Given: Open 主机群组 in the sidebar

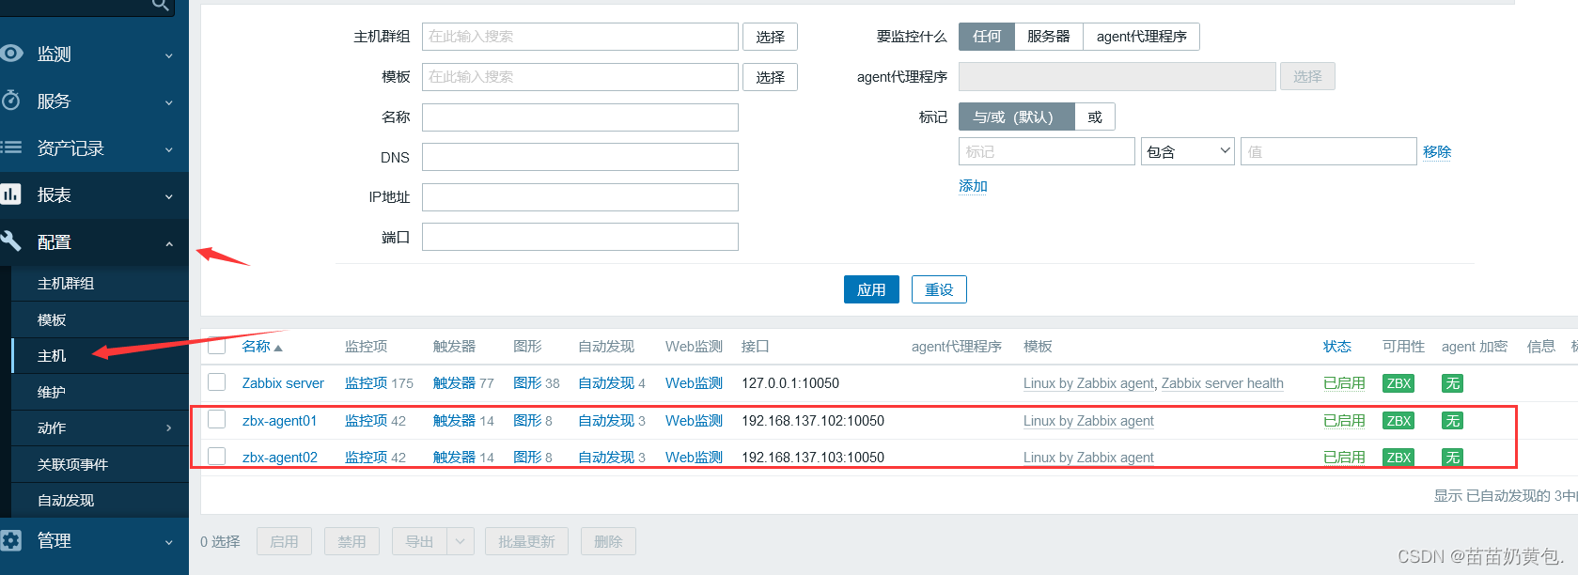Looking at the screenshot, I should pos(66,283).
